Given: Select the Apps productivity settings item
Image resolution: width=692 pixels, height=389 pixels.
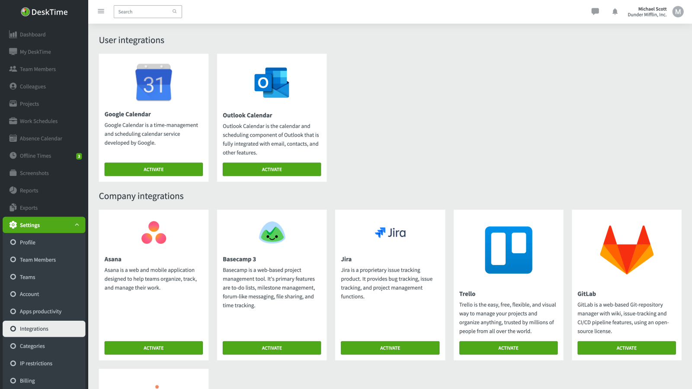Looking at the screenshot, I should [40, 311].
